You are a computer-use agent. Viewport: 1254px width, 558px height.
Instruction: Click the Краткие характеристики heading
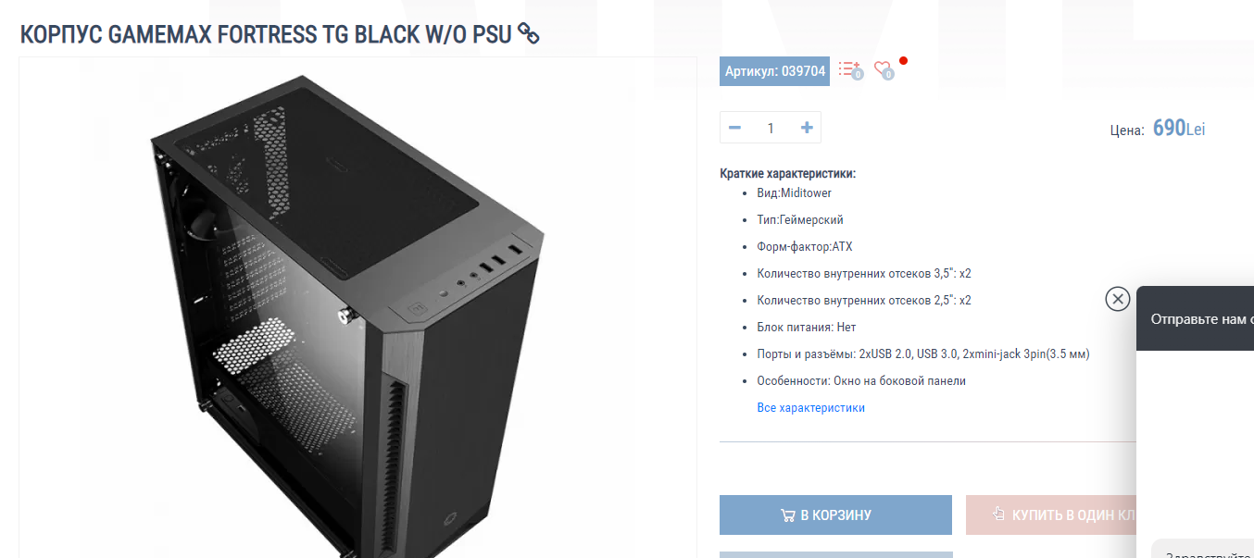tap(787, 173)
